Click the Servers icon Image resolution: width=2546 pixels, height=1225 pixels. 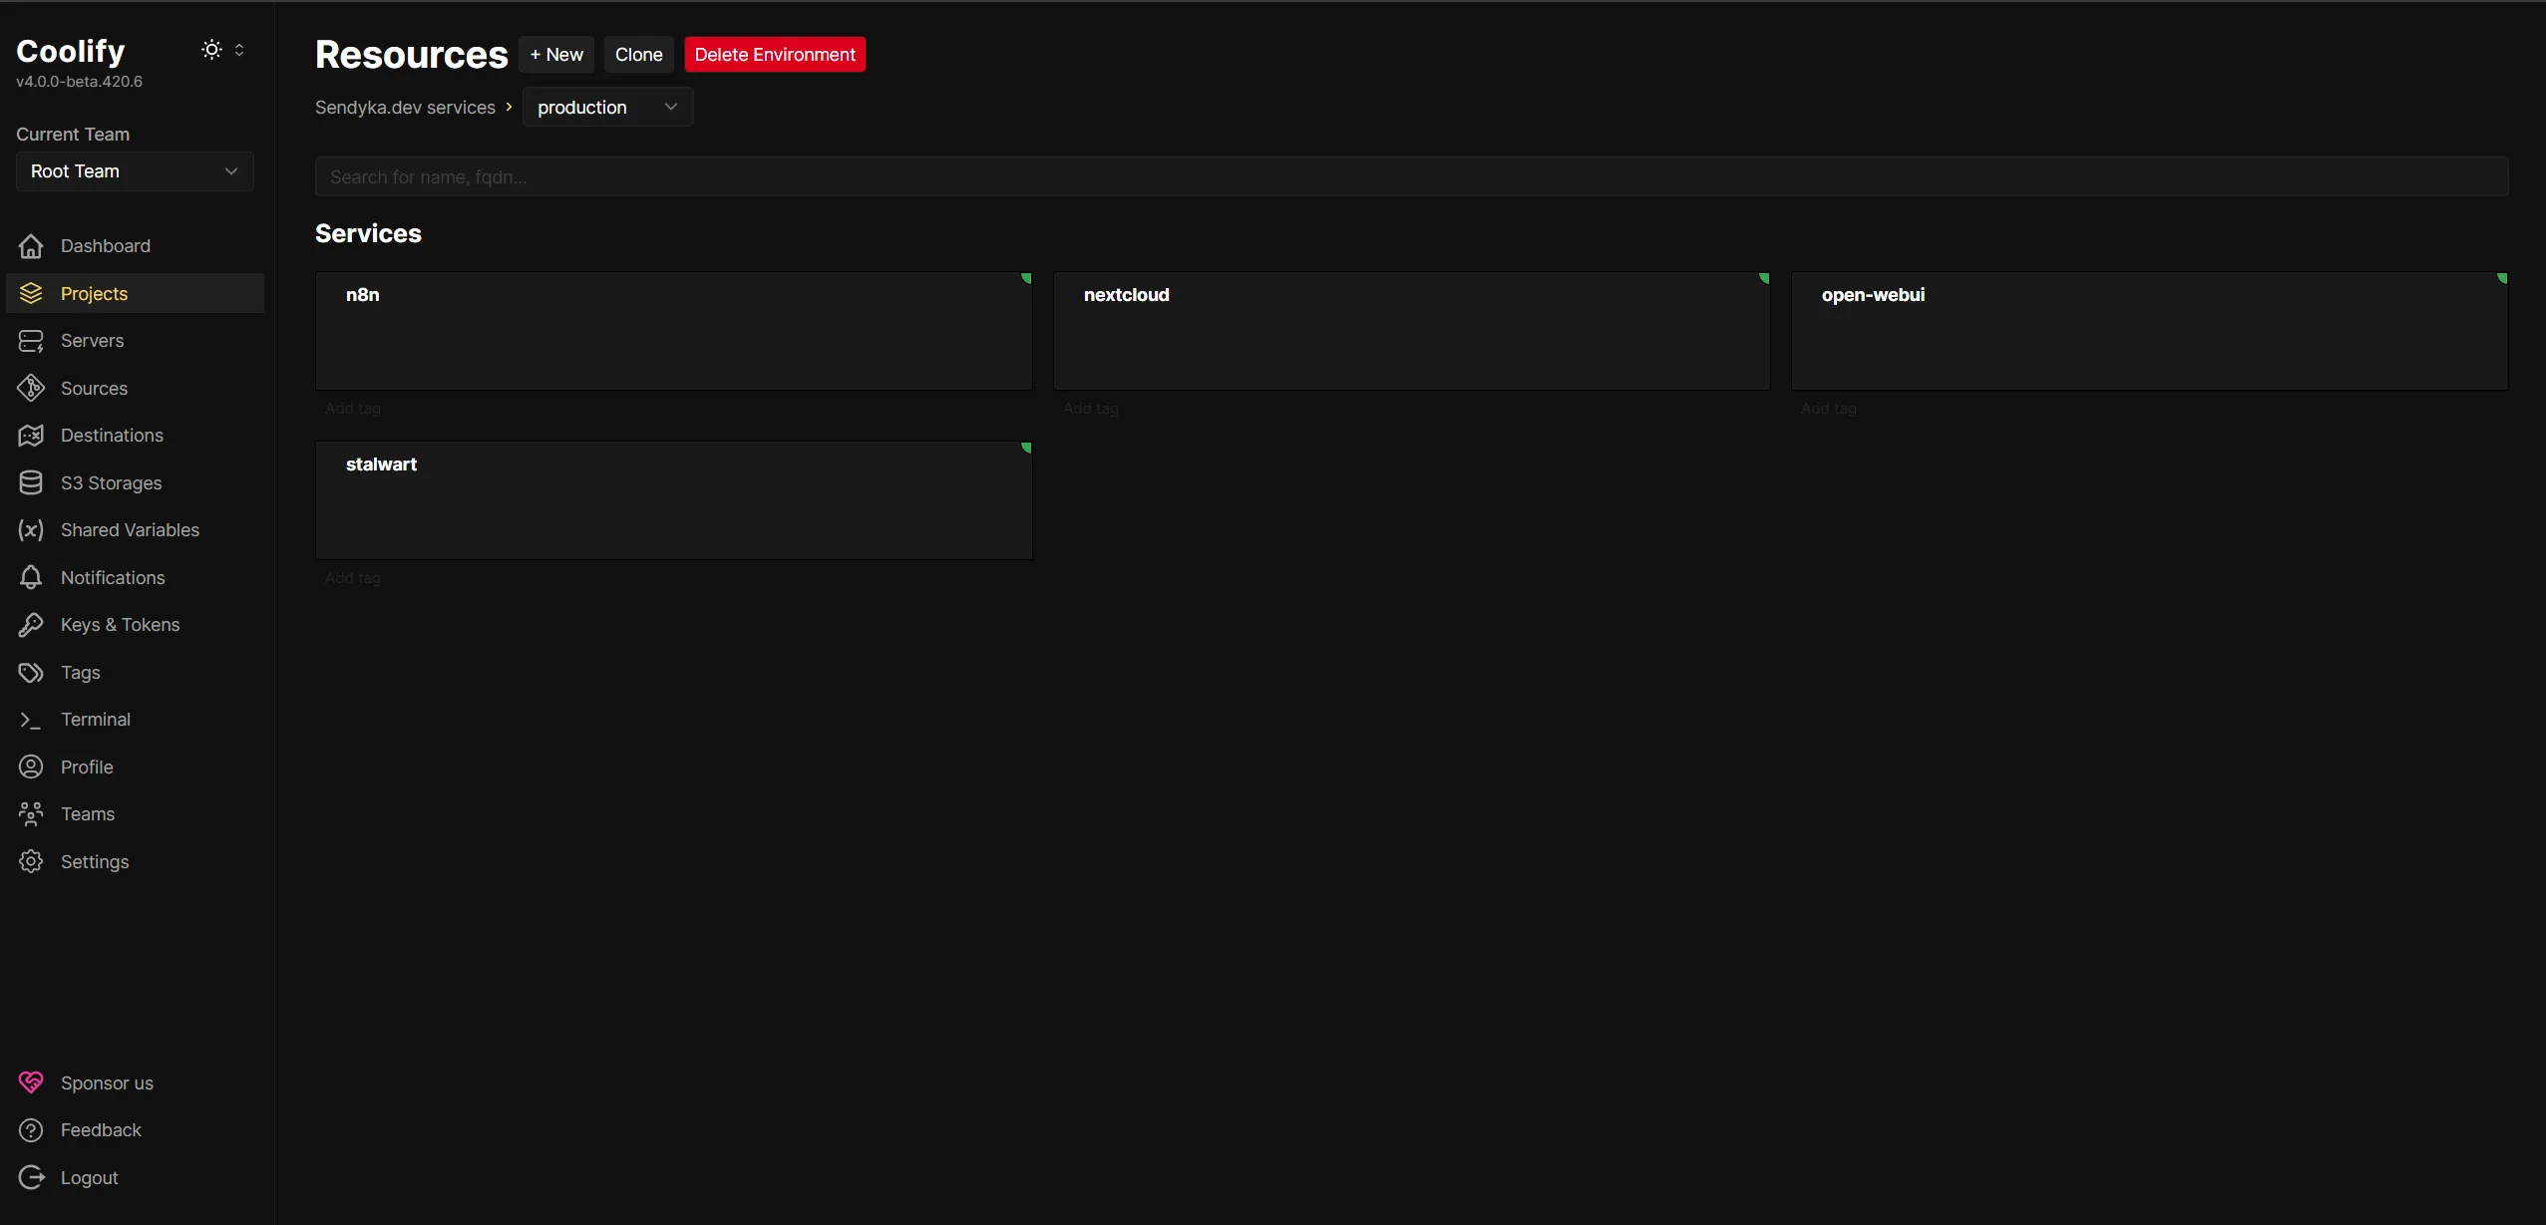[x=31, y=340]
